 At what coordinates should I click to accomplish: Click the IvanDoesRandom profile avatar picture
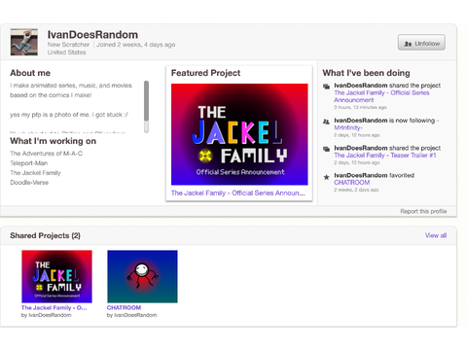[24, 42]
